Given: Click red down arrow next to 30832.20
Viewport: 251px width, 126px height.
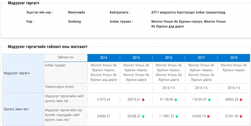Looking at the screenshot, I should tap(241, 100).
